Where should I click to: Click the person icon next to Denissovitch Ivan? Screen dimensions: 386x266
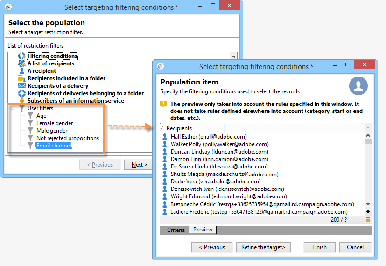coord(165,189)
